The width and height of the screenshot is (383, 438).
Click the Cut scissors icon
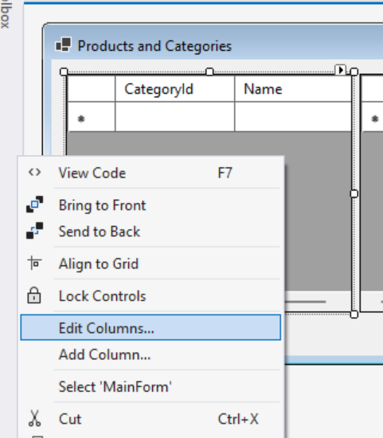click(35, 418)
